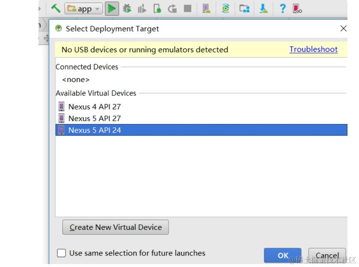Click Attach debugger to Android process icon

click(x=157, y=9)
